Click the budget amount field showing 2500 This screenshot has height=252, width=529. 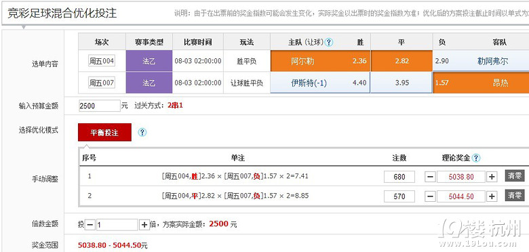tap(100, 106)
